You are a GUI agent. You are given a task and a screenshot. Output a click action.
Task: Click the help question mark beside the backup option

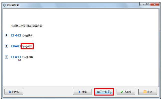point(7,35)
